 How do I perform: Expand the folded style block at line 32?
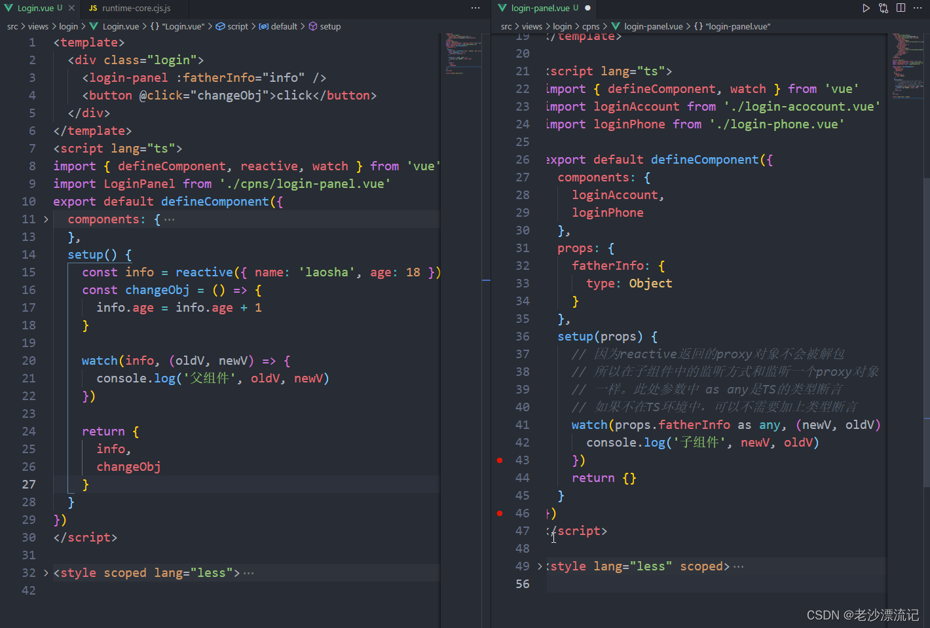tap(46, 573)
